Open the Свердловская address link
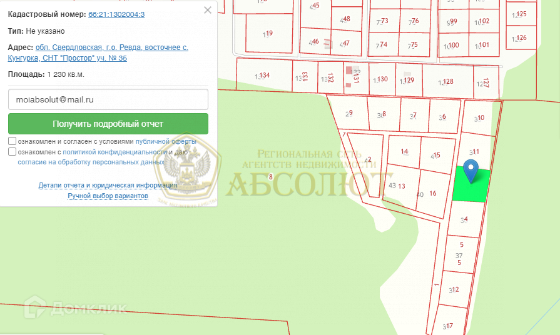The width and height of the screenshot is (560, 335). (x=98, y=52)
